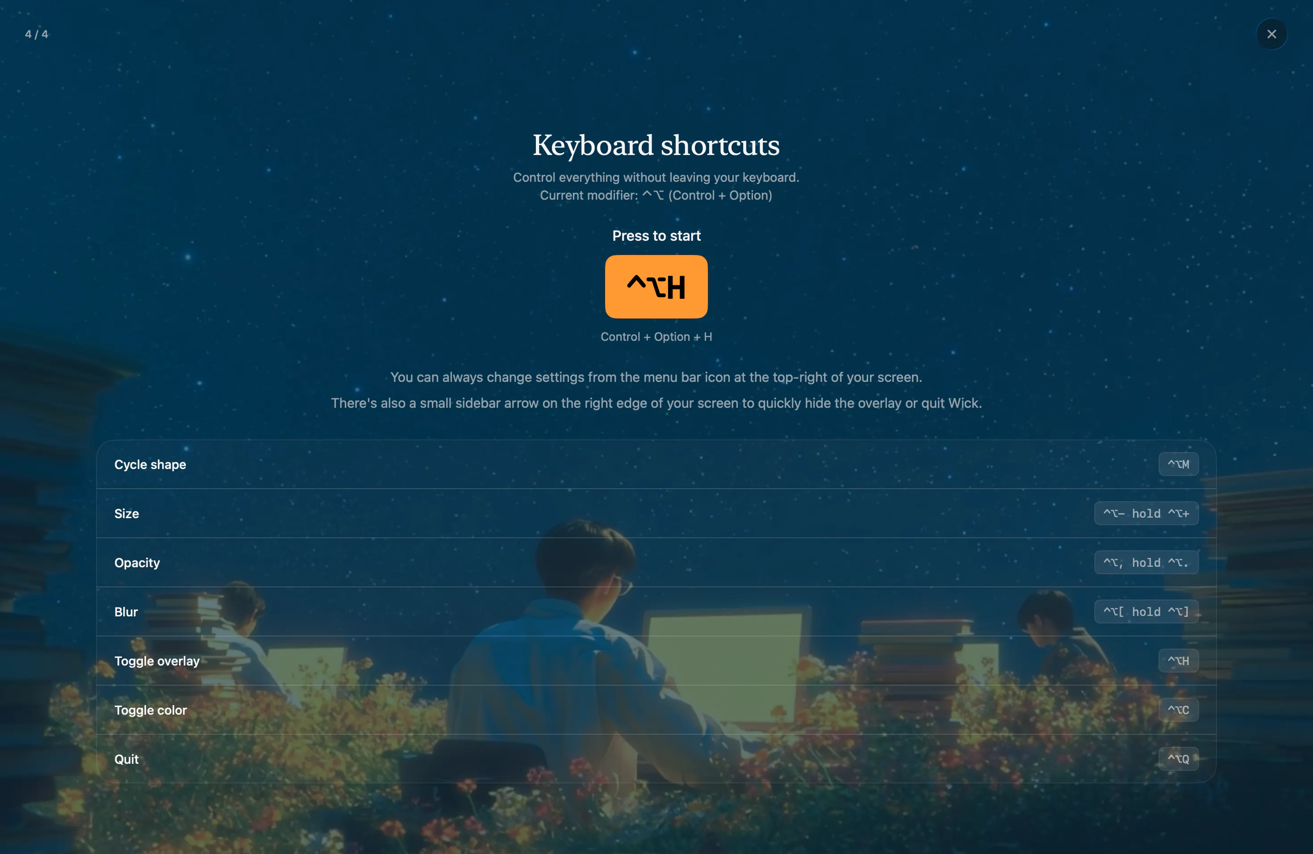This screenshot has width=1313, height=854.
Task: Select the "Toggle color" row label
Action: 150,710
